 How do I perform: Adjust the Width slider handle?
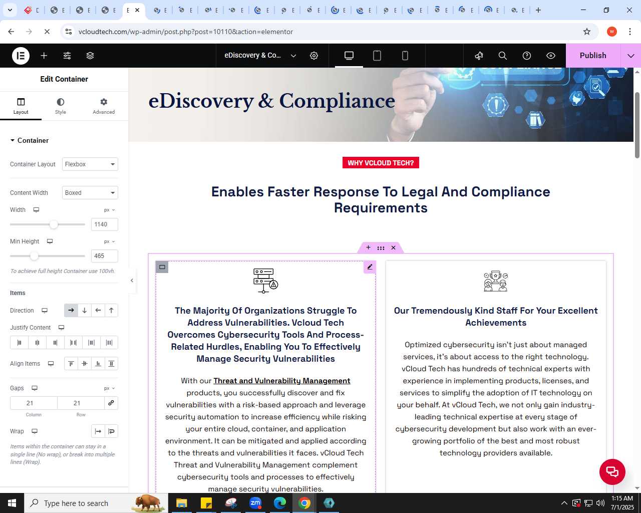click(x=54, y=224)
